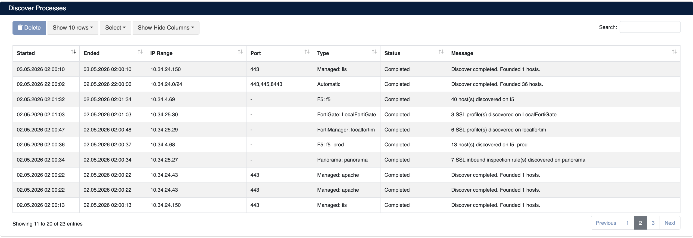Sort by Status column arrows icon
This screenshot has height=238, width=693.
click(441, 52)
